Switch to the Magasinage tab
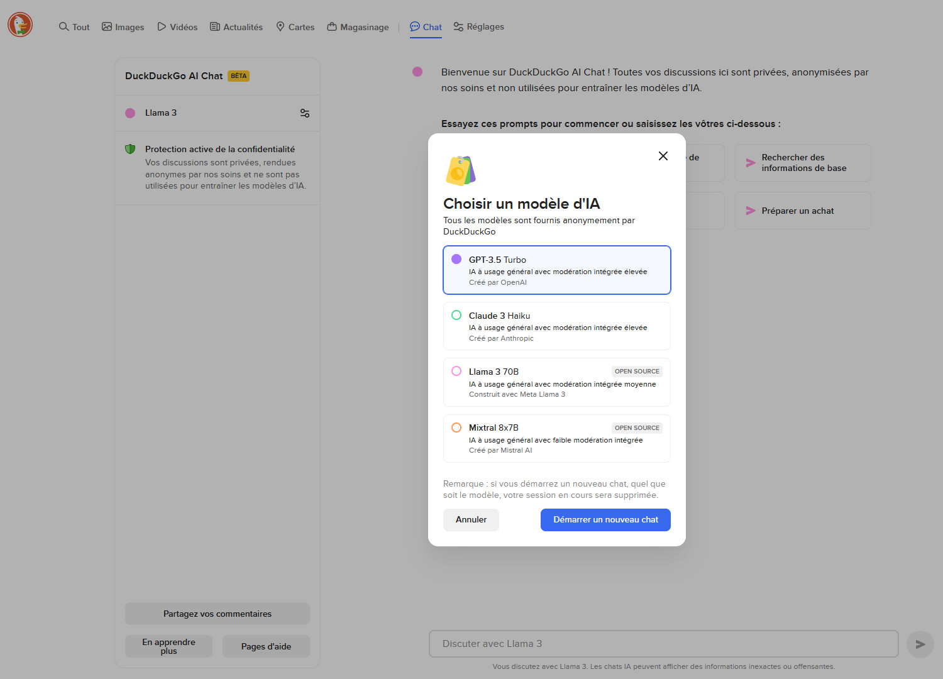The image size is (943, 679). click(x=358, y=27)
